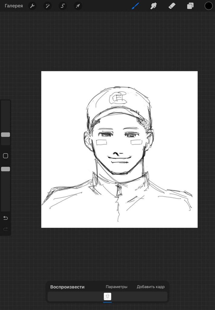Viewport: 215px width, 310px height.
Task: Activate the Selection tool
Action: [63, 6]
